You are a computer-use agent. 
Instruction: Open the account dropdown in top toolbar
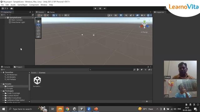(x=5, y=8)
